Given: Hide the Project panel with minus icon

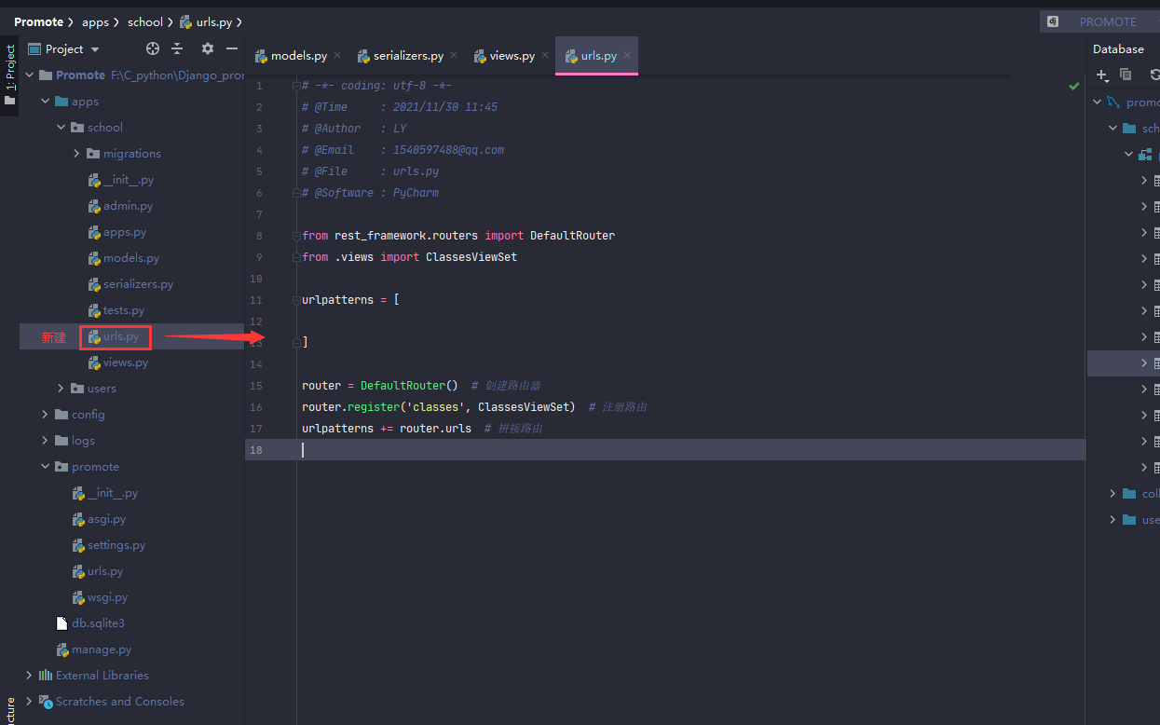Looking at the screenshot, I should click(232, 48).
